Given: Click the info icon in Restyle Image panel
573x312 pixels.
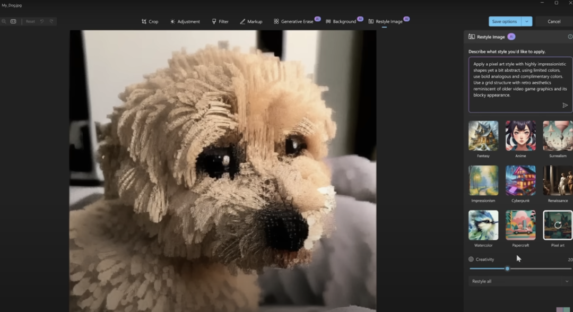Looking at the screenshot, I should pyautogui.click(x=570, y=37).
